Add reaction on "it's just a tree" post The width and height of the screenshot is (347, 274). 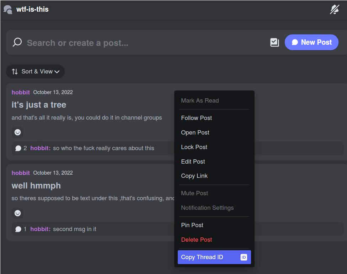pyautogui.click(x=17, y=132)
